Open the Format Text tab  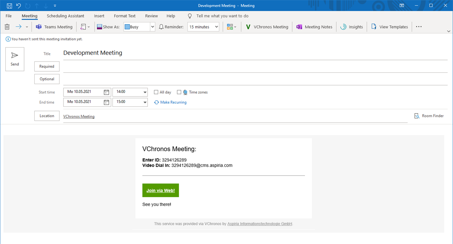(x=125, y=16)
